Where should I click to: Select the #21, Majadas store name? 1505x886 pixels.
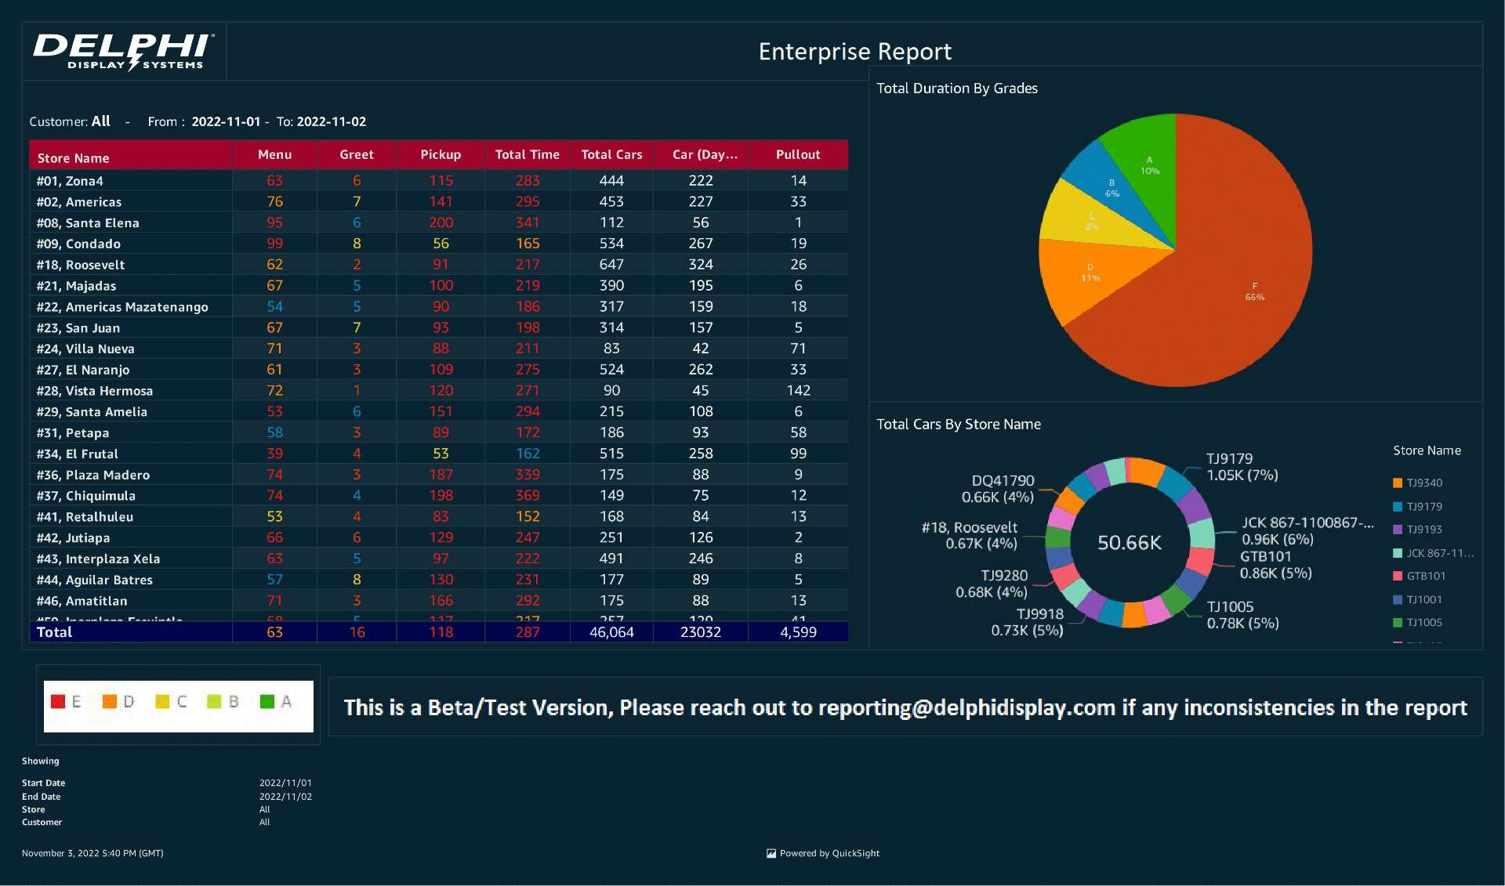click(x=76, y=286)
